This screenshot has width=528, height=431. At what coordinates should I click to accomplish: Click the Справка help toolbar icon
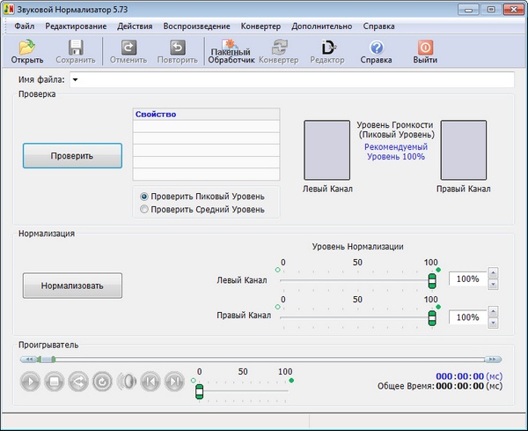[x=376, y=47]
